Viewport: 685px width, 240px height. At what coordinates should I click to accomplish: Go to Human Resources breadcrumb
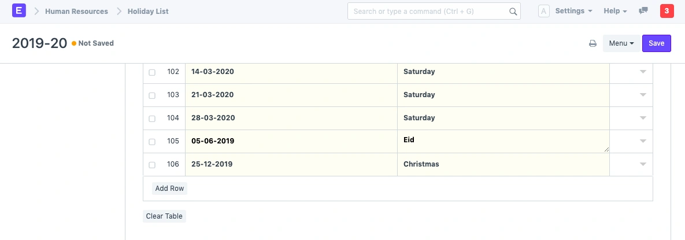76,11
